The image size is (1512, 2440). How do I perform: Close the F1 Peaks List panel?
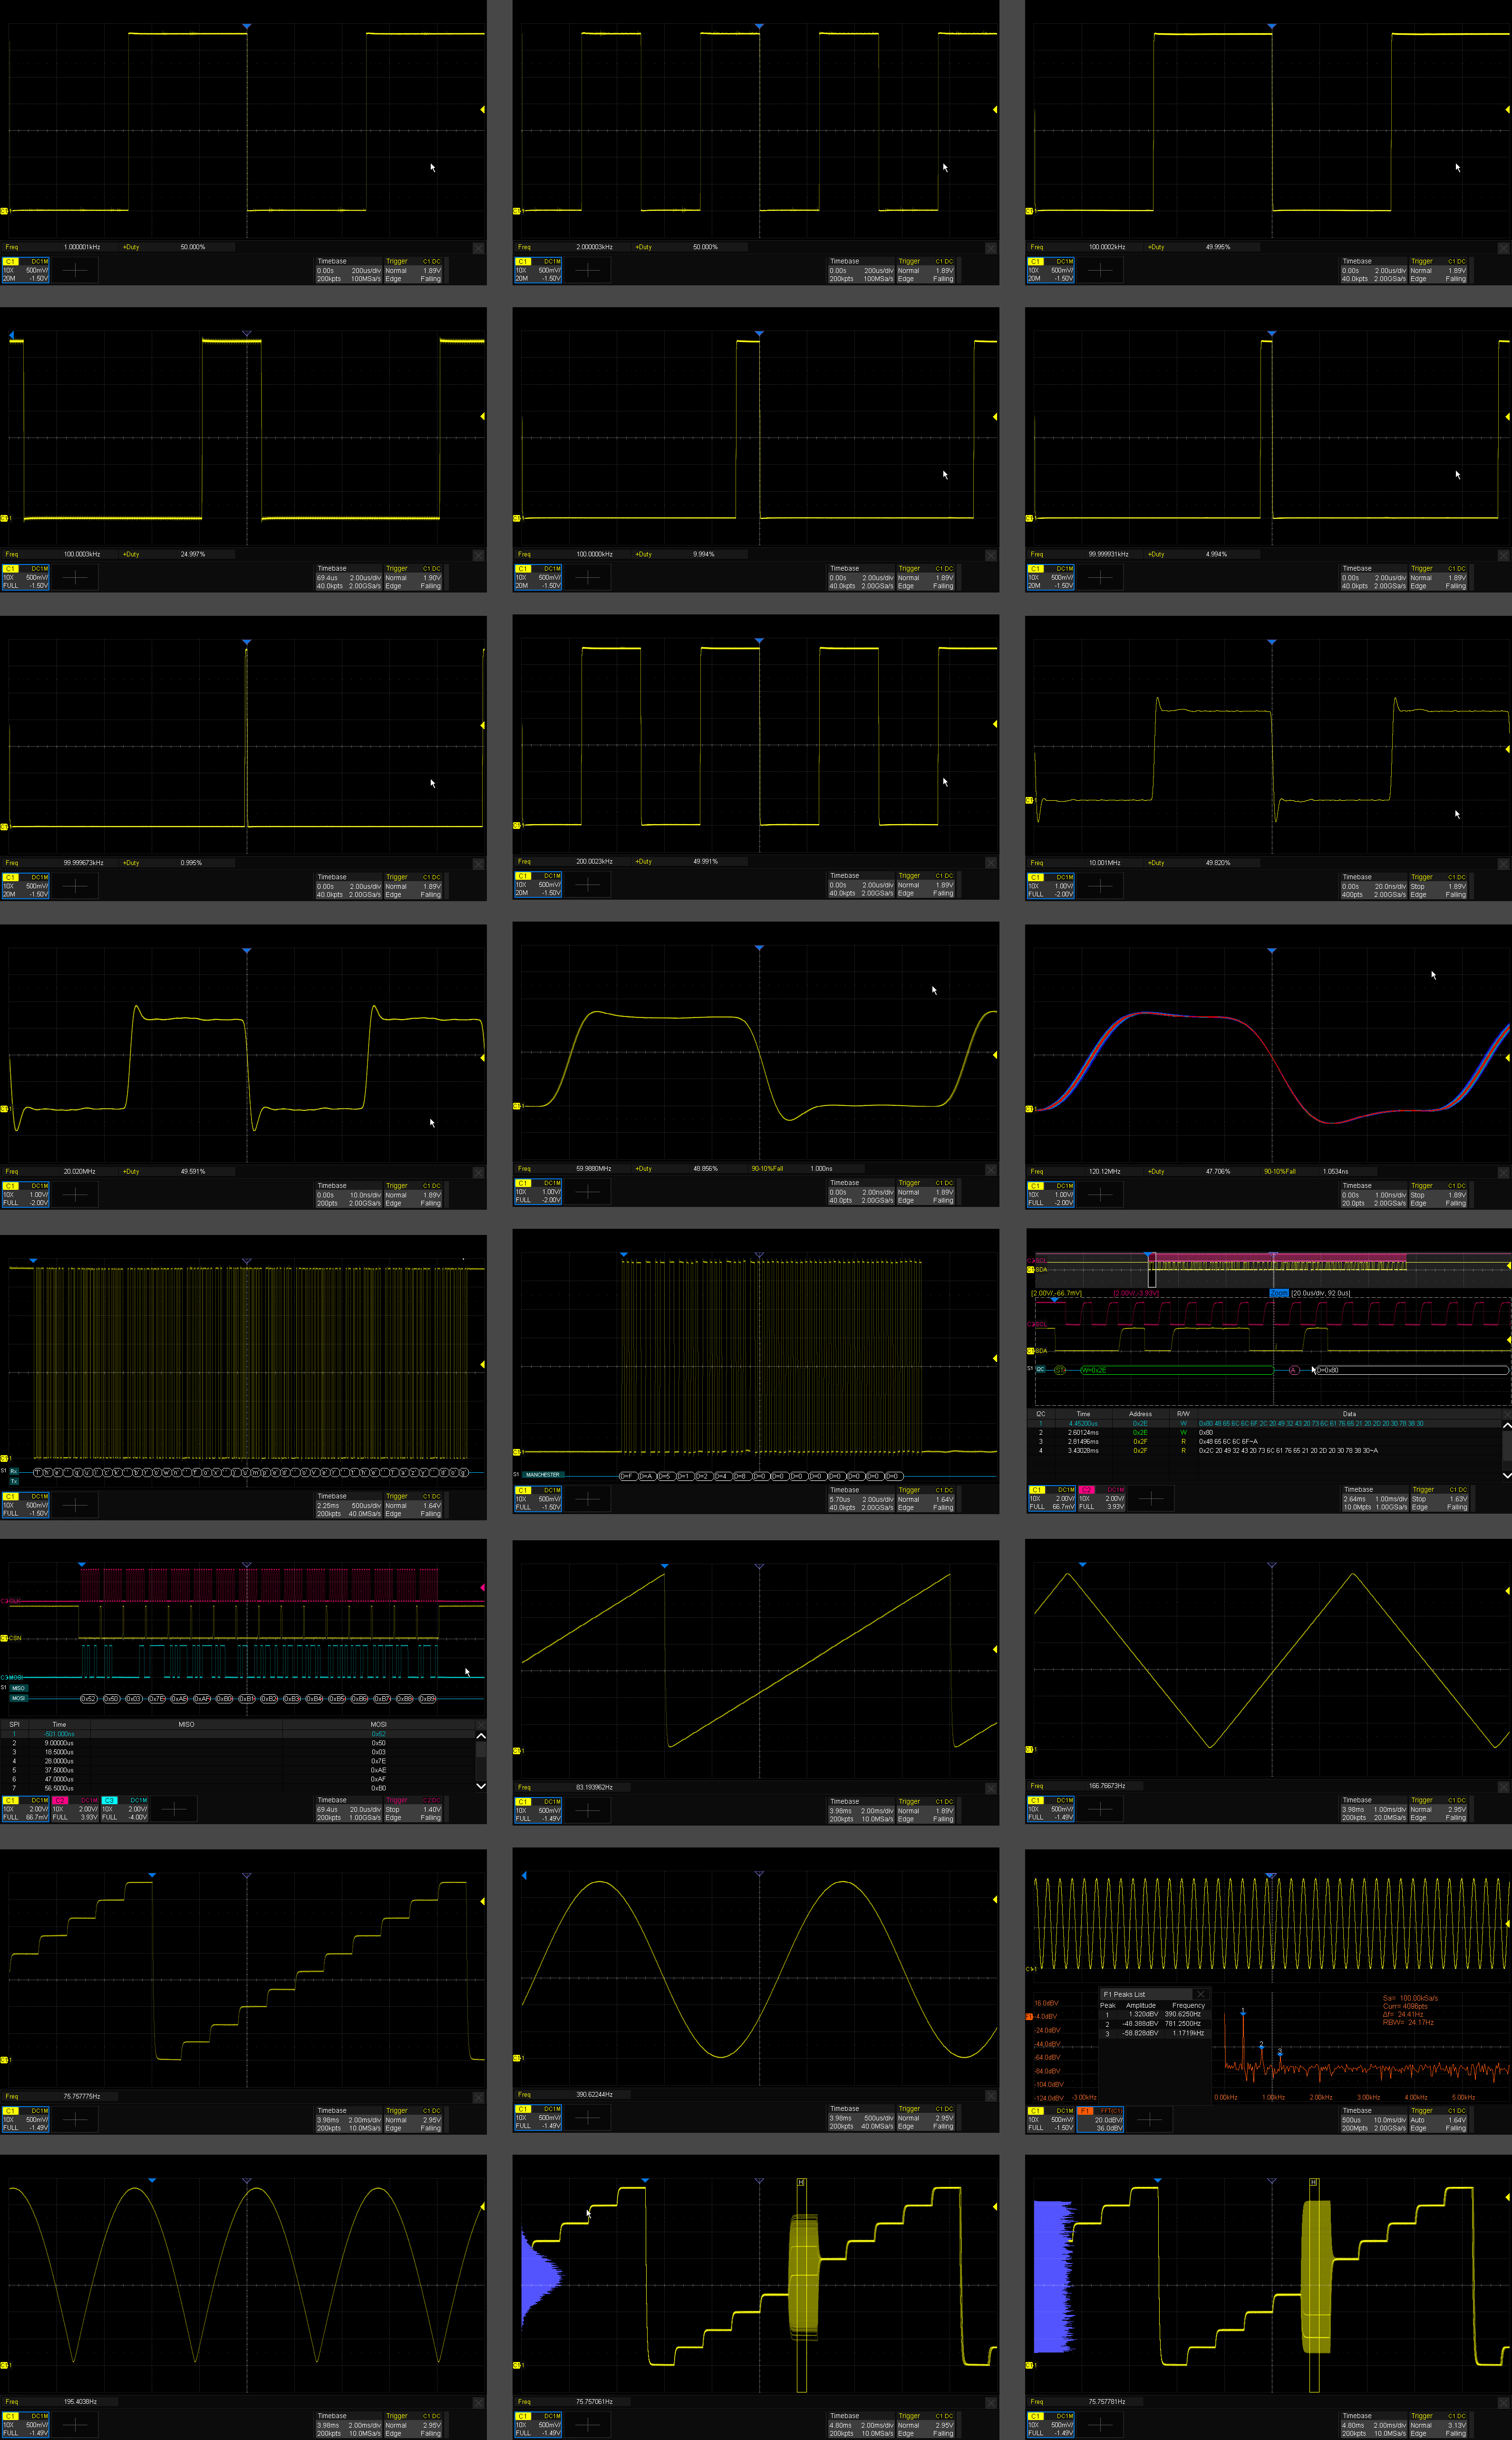pyautogui.click(x=1201, y=1994)
